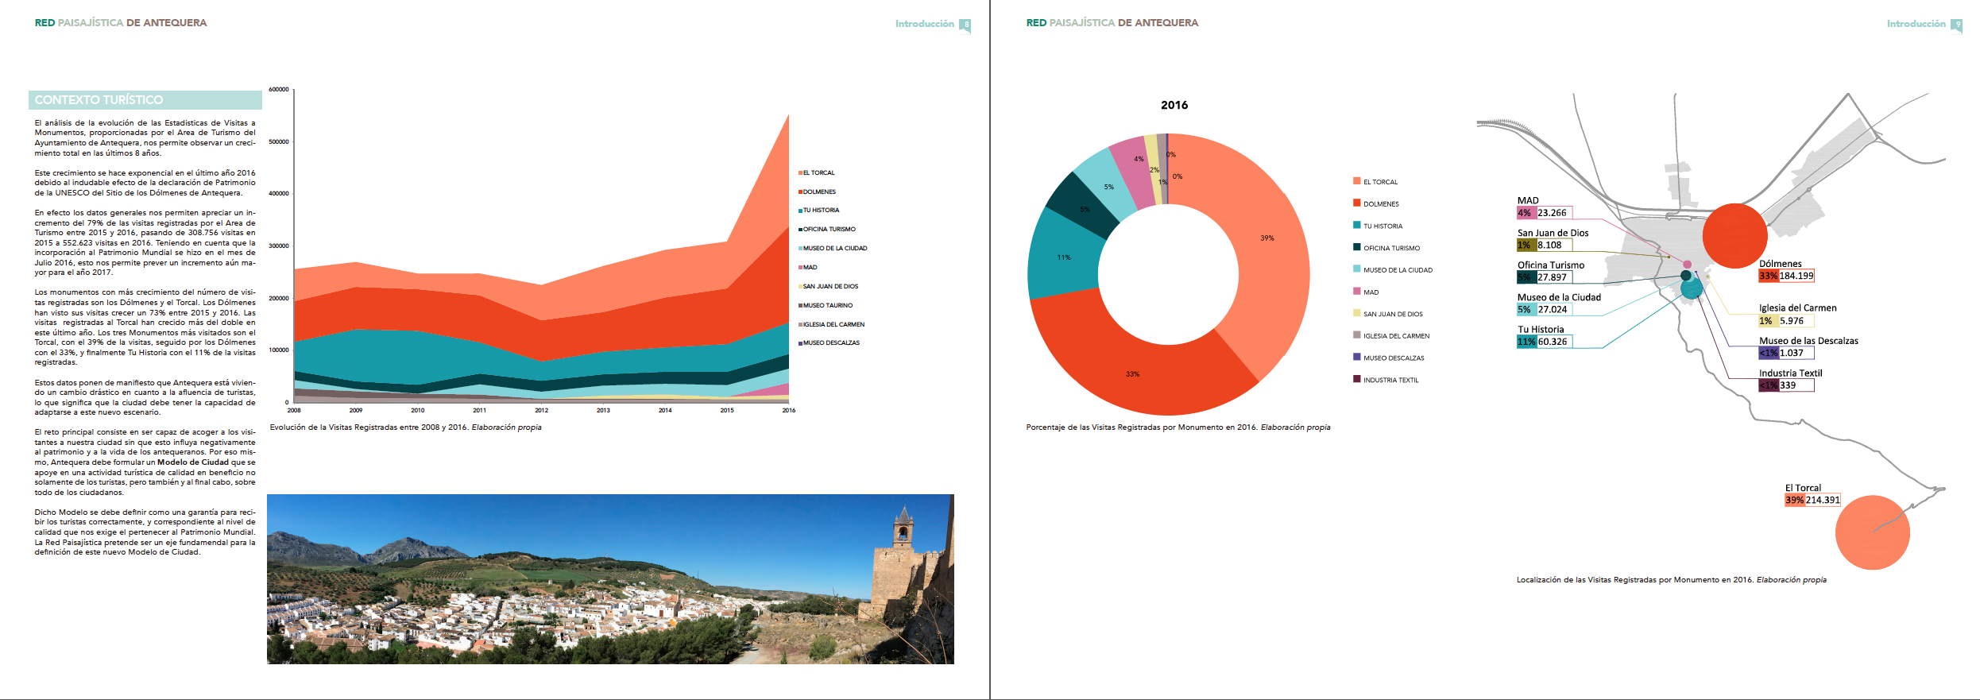Select the red Dólmenes circle on map
Screen dimensions: 1980x700
[1734, 235]
